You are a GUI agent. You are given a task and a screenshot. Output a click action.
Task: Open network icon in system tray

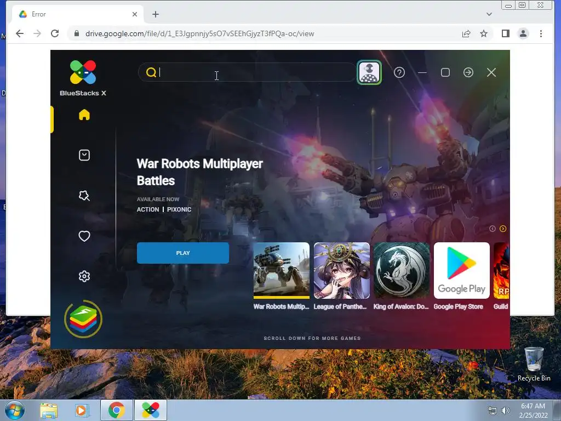pos(493,411)
